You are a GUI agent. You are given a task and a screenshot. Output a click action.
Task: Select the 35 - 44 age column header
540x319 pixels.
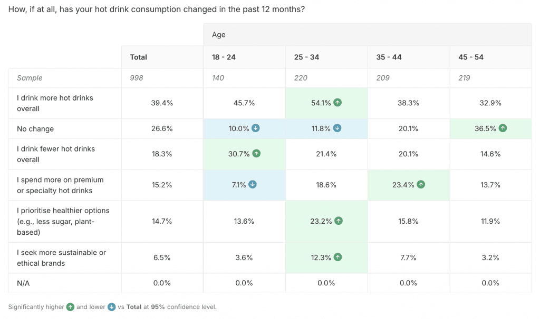(389, 57)
